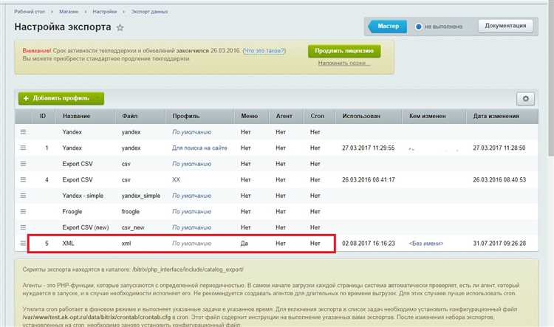The image size is (554, 327).
Task: Go to Настройки breadcrumb
Action: (x=105, y=12)
